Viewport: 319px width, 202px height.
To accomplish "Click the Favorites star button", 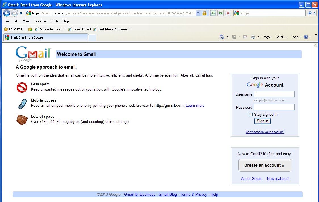I will tap(13, 29).
